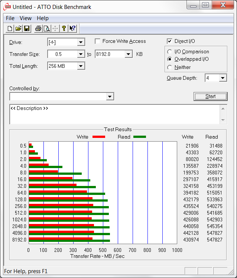
Task: Open the File menu
Action: pyautogui.click(x=10, y=18)
